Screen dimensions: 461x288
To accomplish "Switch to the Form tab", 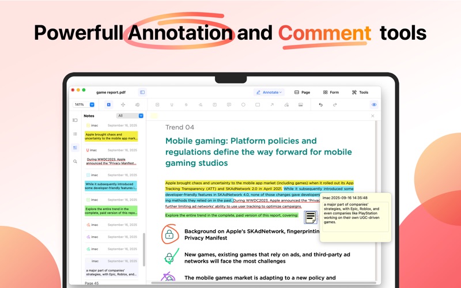I will click(x=331, y=92).
